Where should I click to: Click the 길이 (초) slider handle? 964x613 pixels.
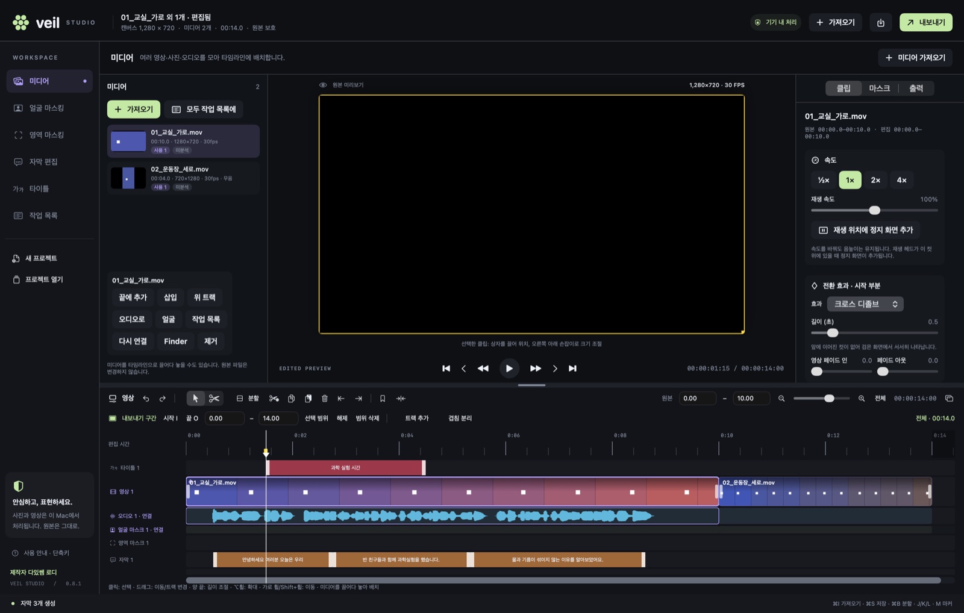point(833,333)
